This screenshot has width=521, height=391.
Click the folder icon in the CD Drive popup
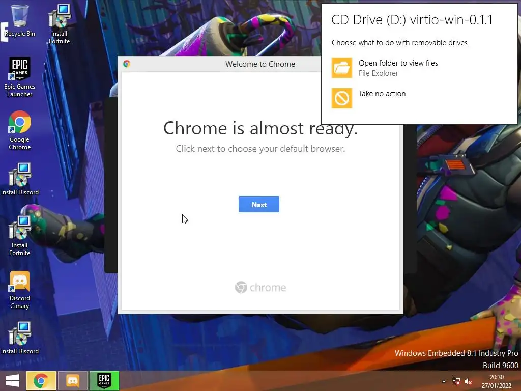pyautogui.click(x=341, y=68)
